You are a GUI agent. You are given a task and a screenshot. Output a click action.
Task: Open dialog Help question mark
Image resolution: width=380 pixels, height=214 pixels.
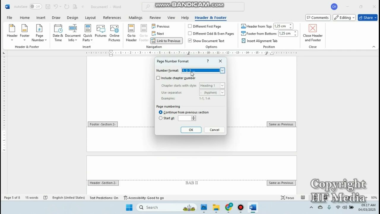coord(208,61)
